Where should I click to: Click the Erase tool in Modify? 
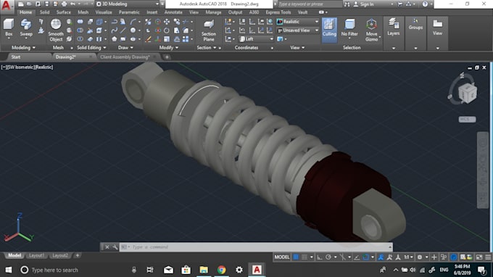tap(148, 39)
